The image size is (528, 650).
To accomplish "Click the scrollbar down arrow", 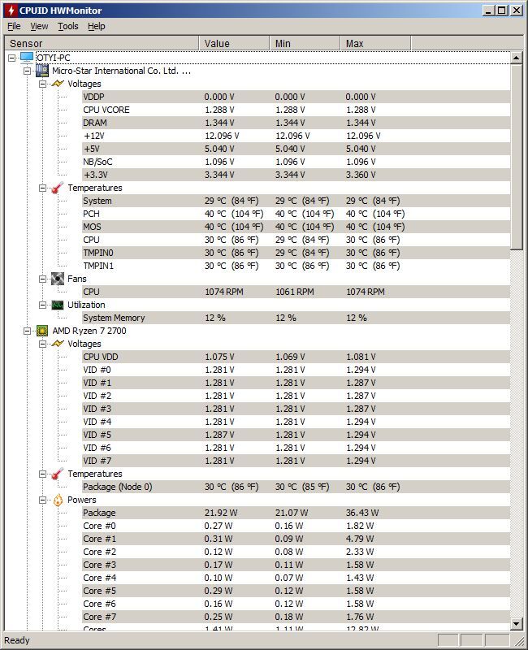I will (x=516, y=624).
